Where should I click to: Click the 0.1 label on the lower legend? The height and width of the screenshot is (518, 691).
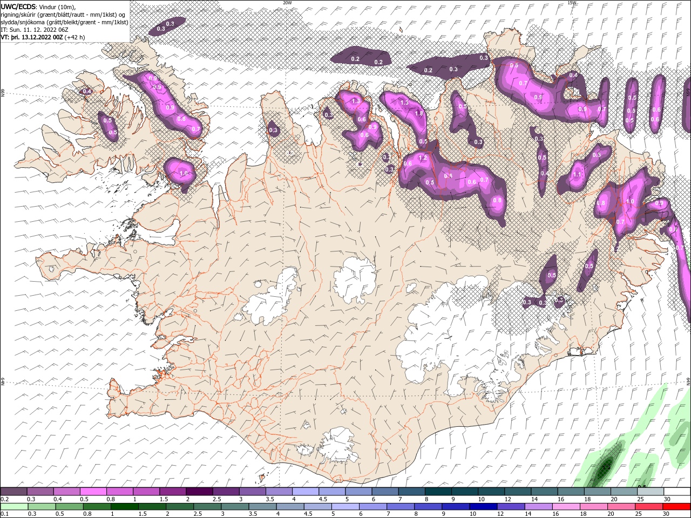[5, 514]
